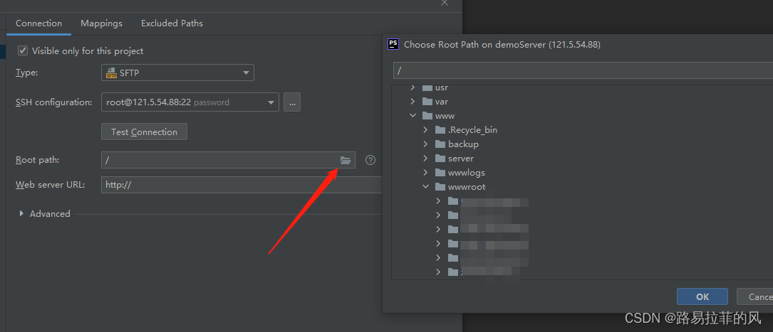Expand the var folder node
Image resolution: width=773 pixels, height=332 pixels.
(413, 102)
